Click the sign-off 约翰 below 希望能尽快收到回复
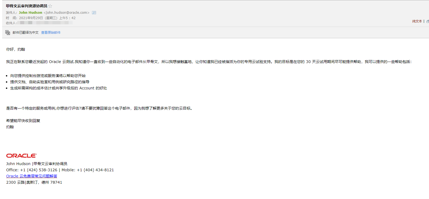The height and width of the screenshot is (199, 429). [10, 127]
